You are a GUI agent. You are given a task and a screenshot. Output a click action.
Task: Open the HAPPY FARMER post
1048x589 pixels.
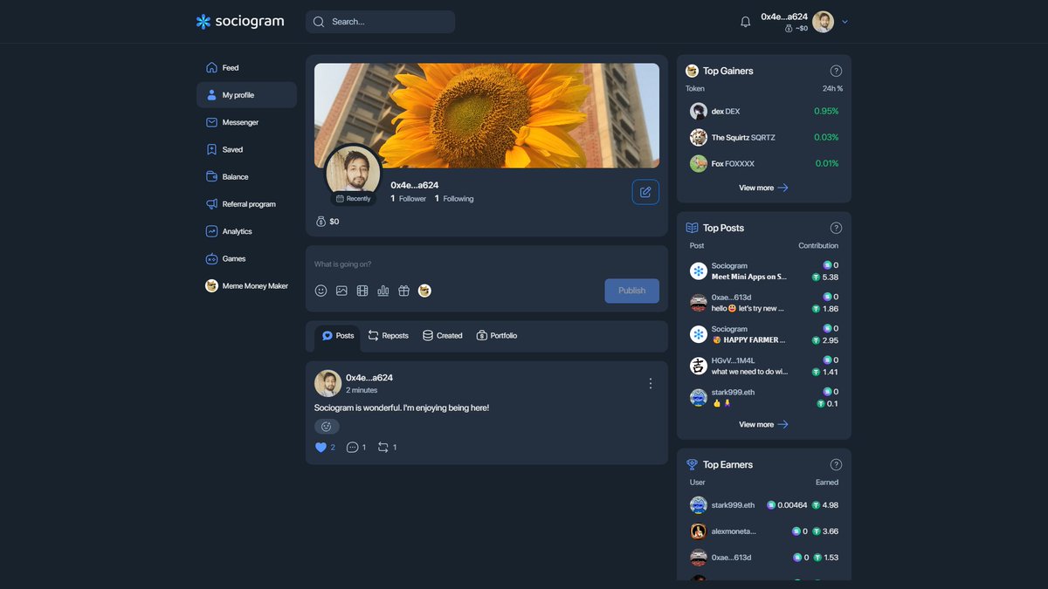coord(764,334)
